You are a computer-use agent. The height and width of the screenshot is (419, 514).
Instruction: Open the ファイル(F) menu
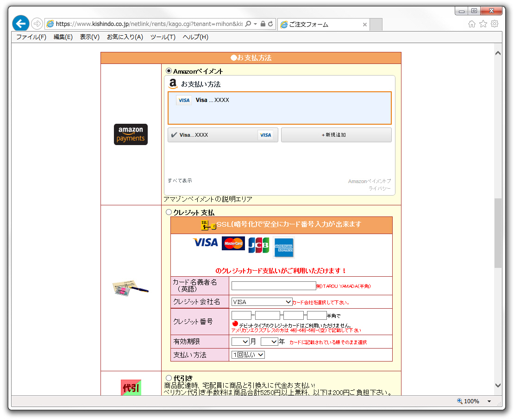pos(31,37)
